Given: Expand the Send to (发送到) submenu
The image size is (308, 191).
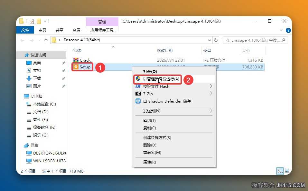Looking at the screenshot, I should pos(211,110).
